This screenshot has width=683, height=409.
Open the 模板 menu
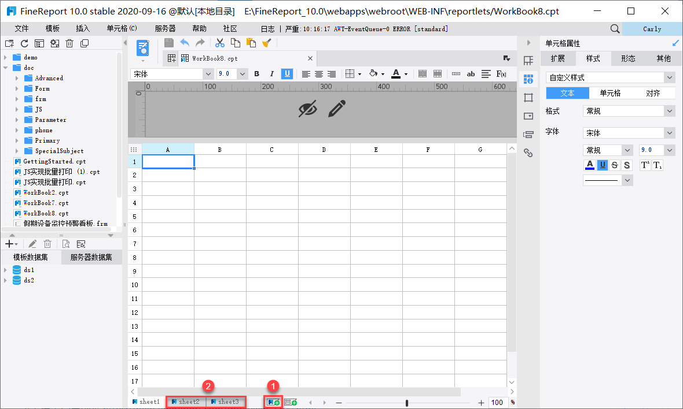[53, 29]
